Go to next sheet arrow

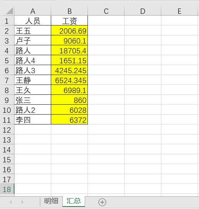point(23,202)
